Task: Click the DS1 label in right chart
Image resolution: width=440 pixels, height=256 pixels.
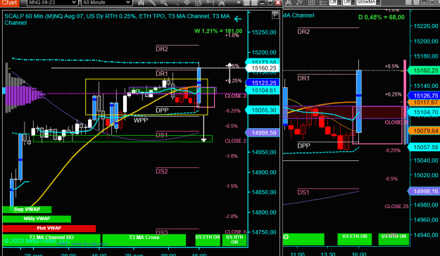Action: [303, 192]
